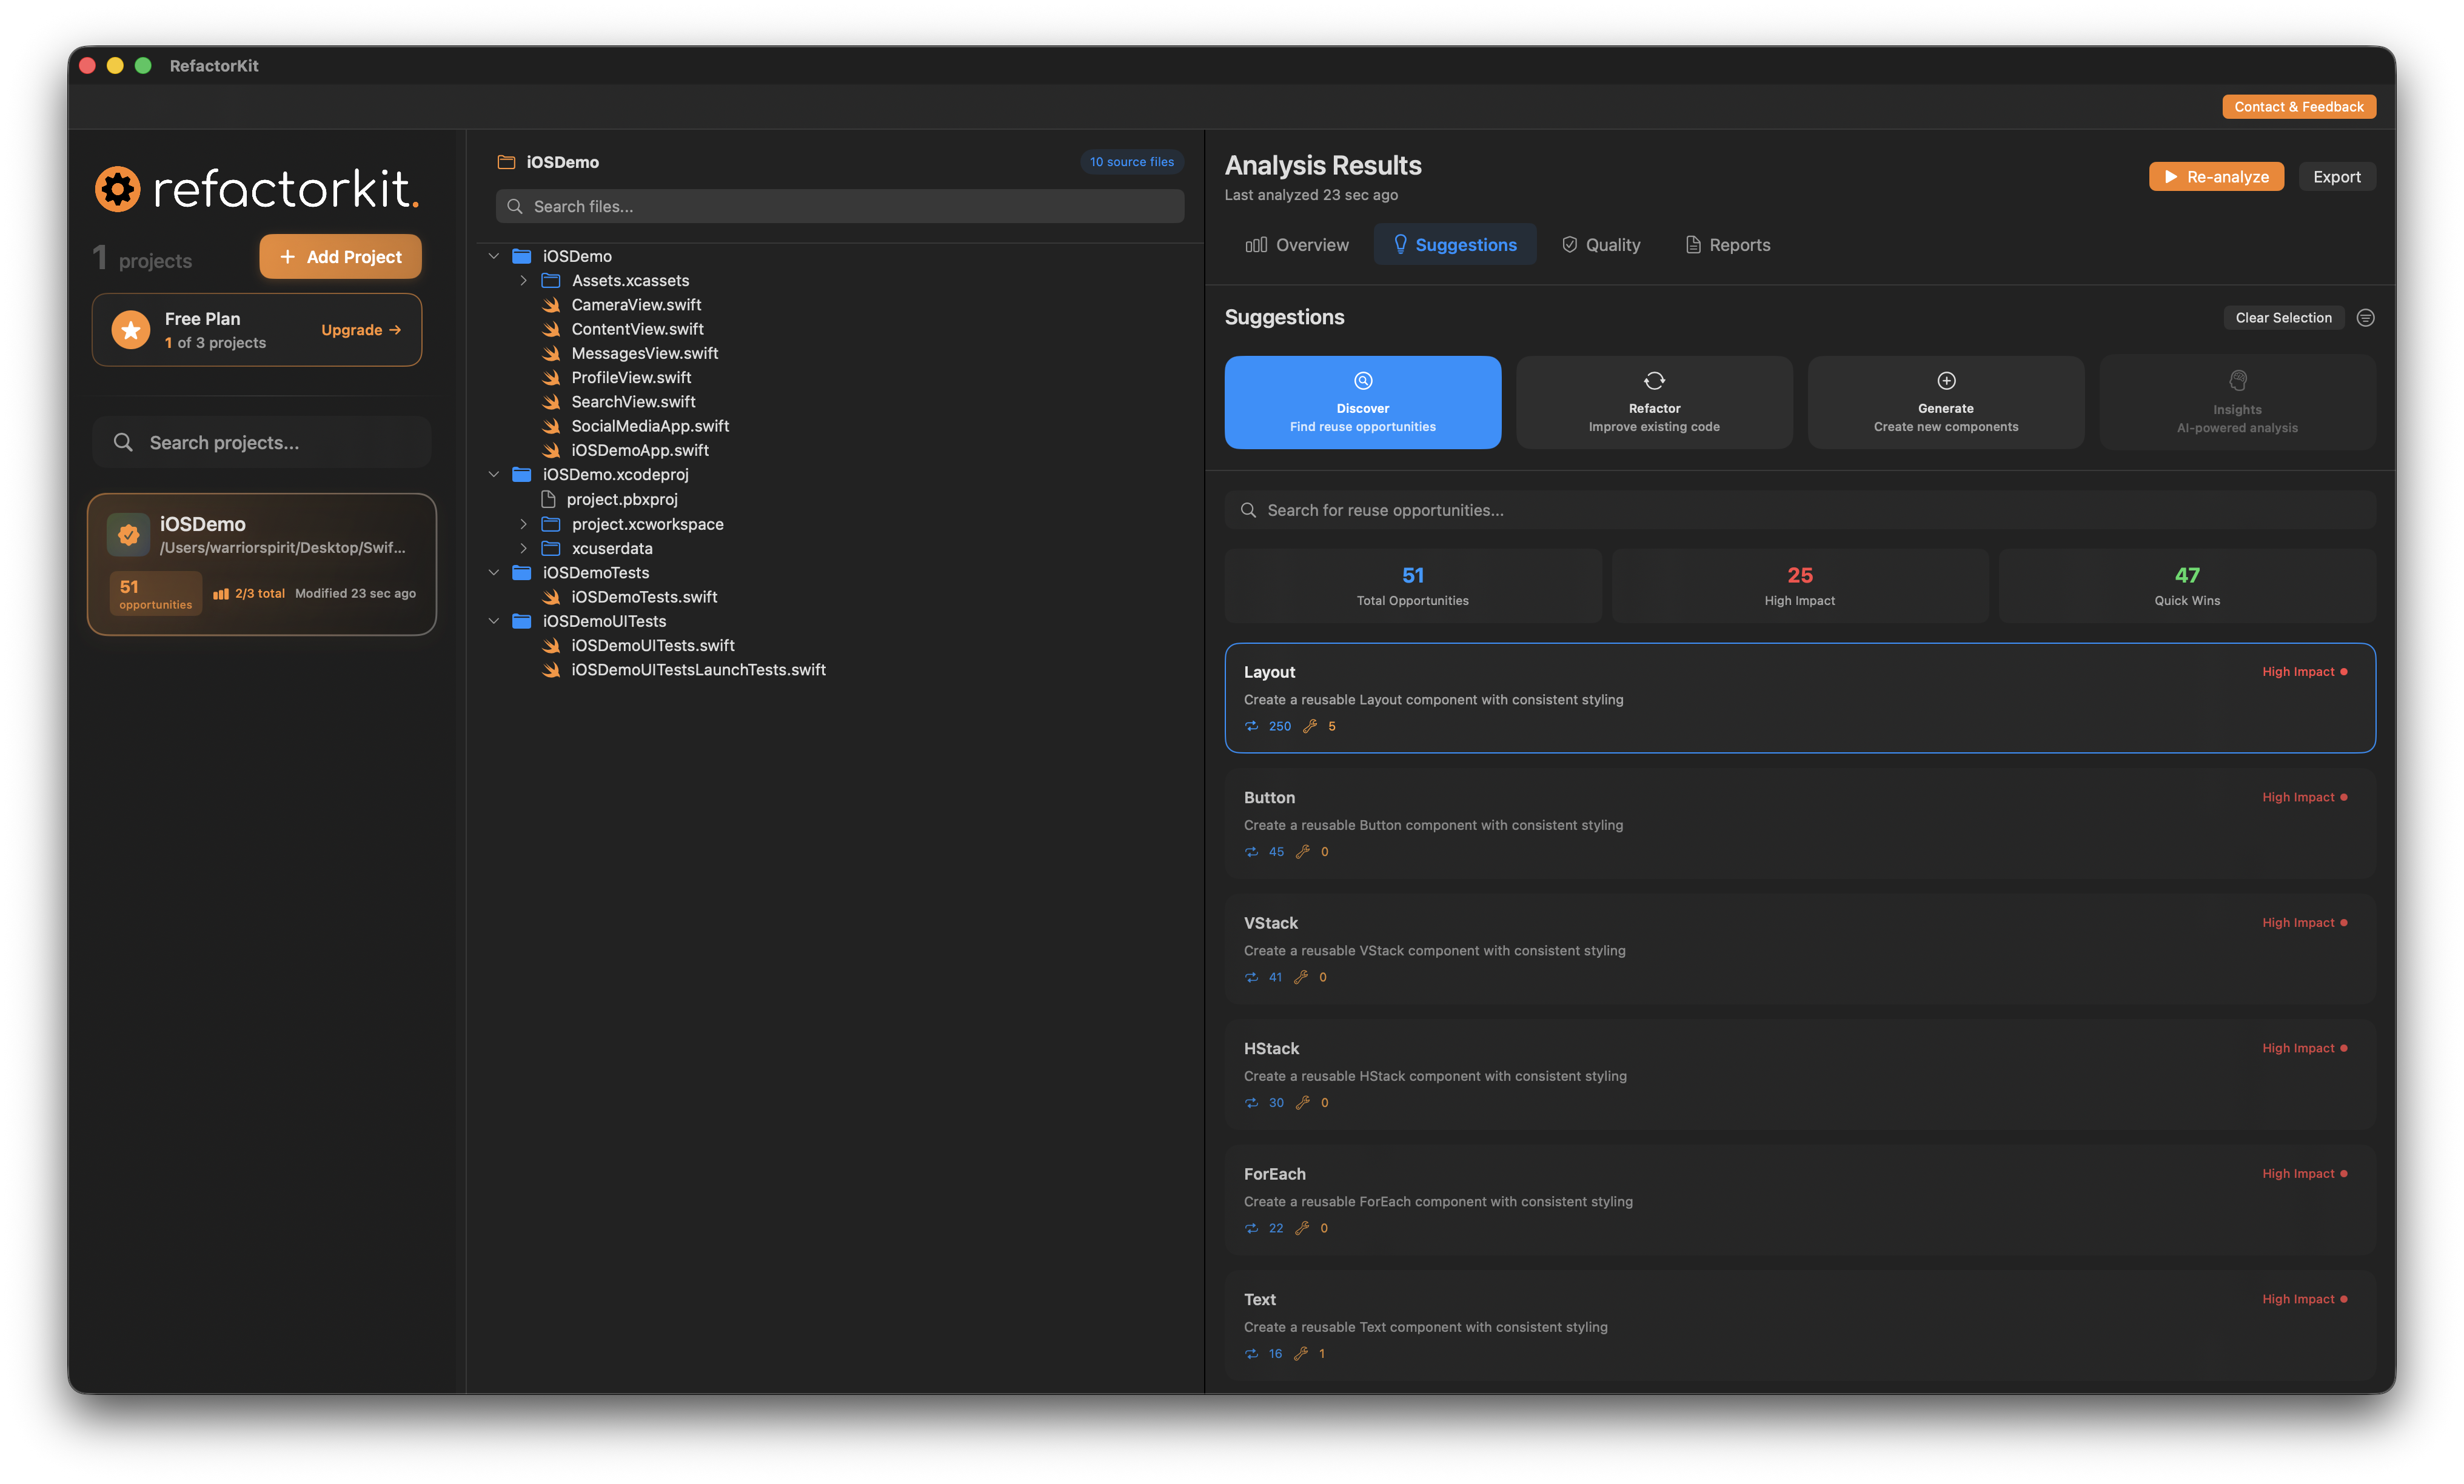Select iOSDemoUITestsLaunchTests.swift file

pyautogui.click(x=698, y=670)
